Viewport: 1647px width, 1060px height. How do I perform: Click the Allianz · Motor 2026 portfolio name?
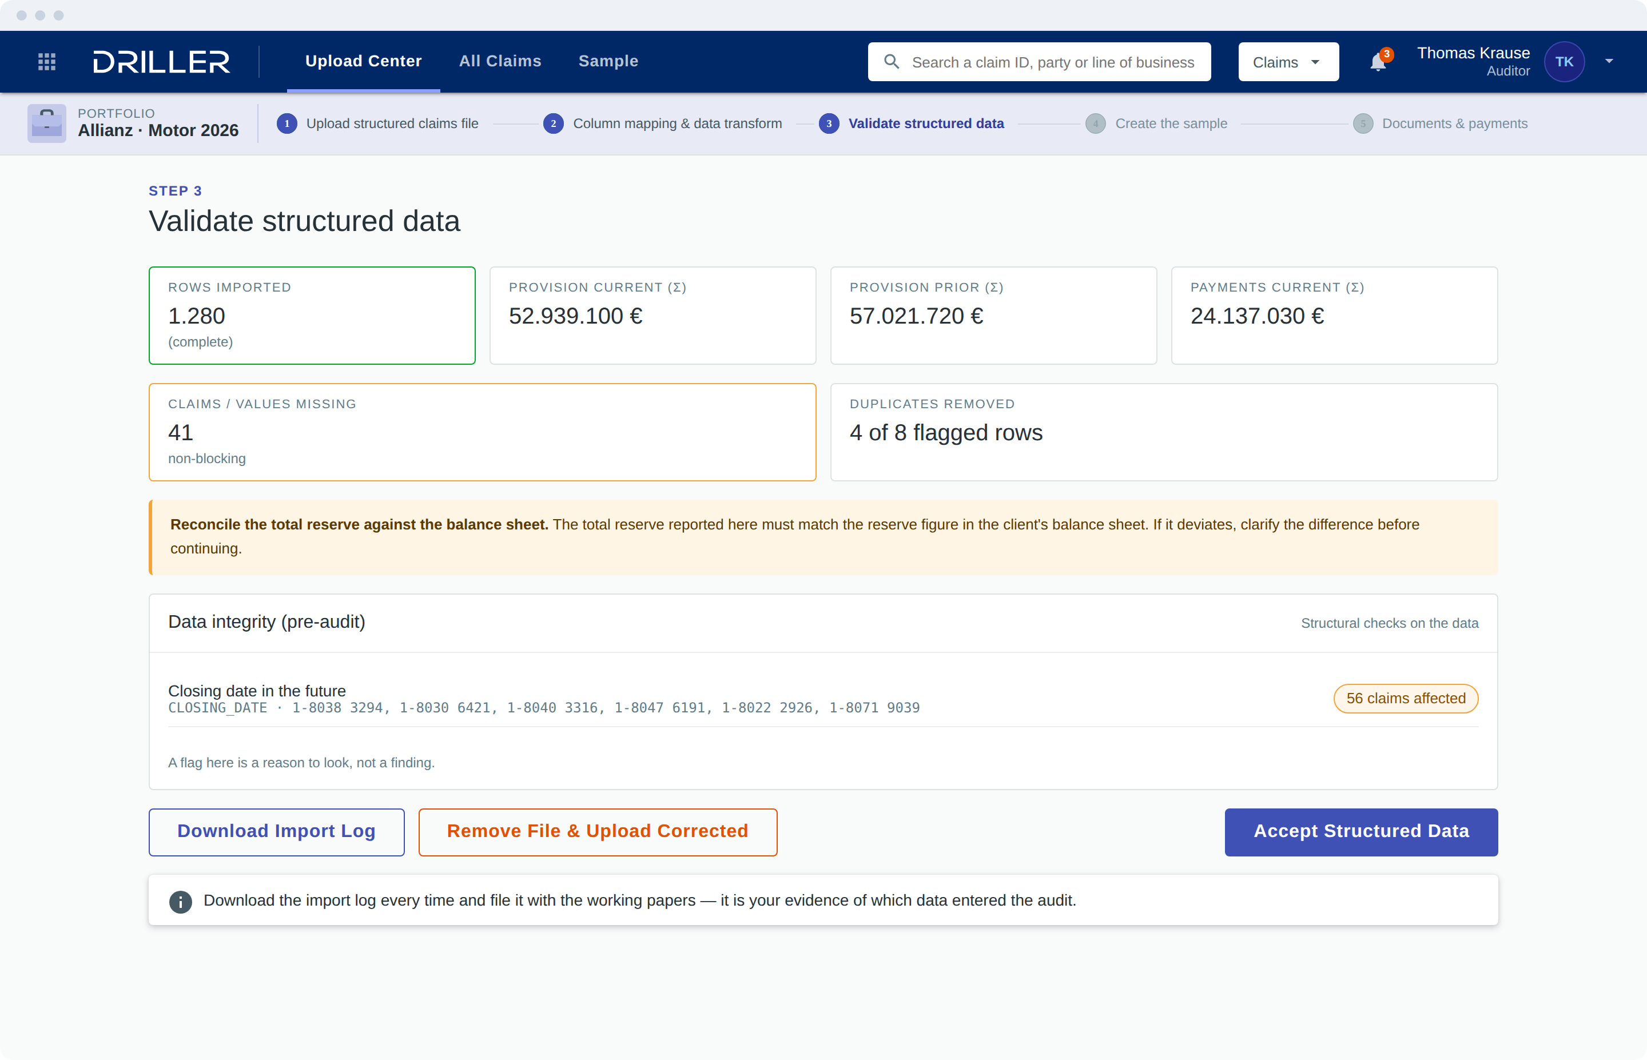[158, 131]
